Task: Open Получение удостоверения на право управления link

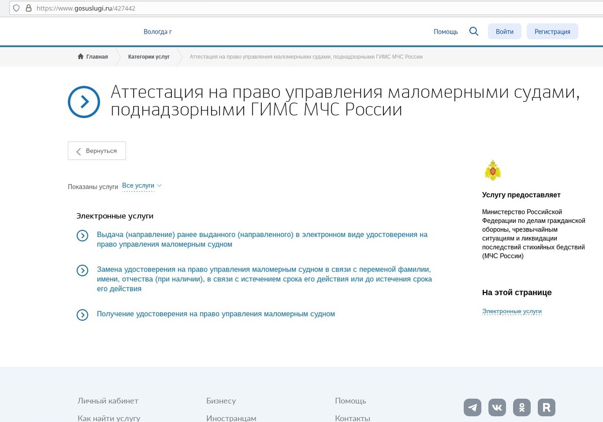Action: pos(216,314)
